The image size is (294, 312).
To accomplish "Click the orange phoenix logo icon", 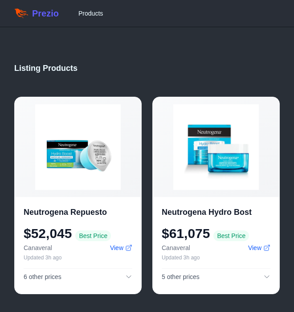I will (21, 13).
